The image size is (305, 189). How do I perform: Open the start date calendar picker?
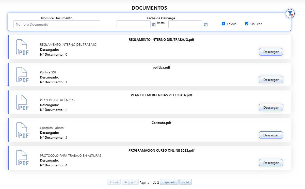point(154,24)
